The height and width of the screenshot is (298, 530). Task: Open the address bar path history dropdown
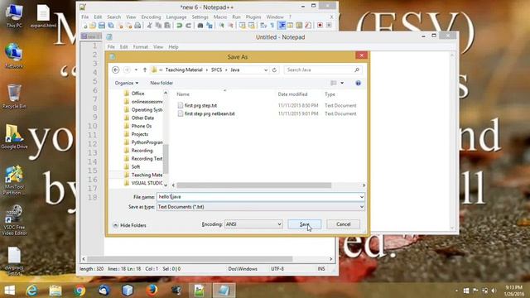pos(266,70)
